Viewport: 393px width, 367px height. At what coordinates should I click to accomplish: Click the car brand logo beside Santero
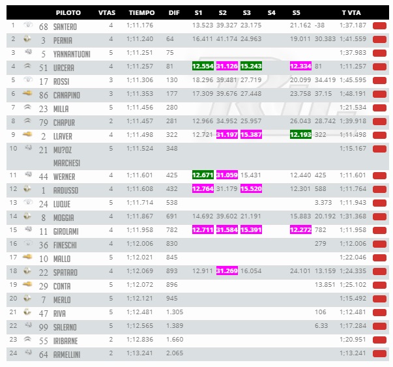pyautogui.click(x=28, y=25)
